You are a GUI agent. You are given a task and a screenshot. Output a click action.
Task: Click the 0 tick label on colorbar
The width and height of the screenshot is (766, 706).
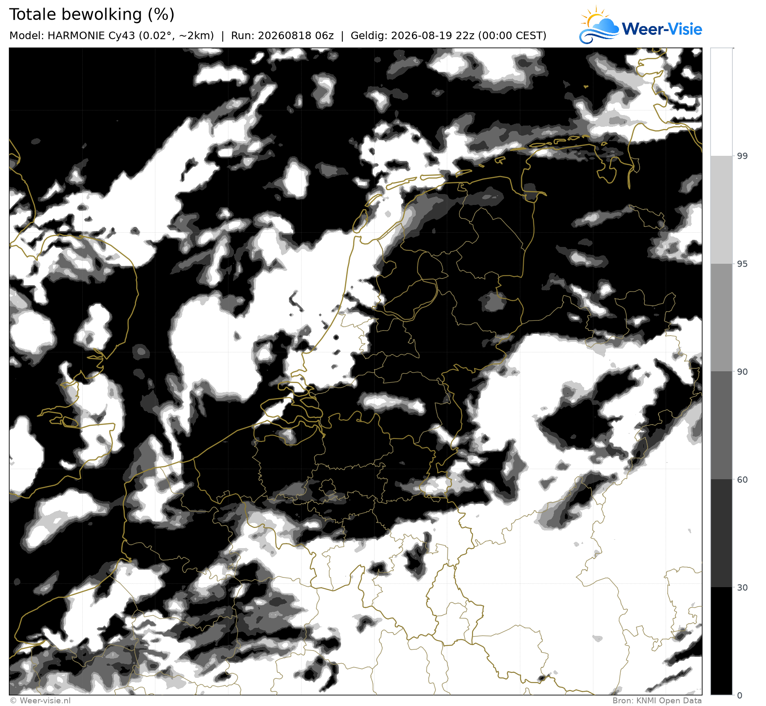tap(740, 696)
